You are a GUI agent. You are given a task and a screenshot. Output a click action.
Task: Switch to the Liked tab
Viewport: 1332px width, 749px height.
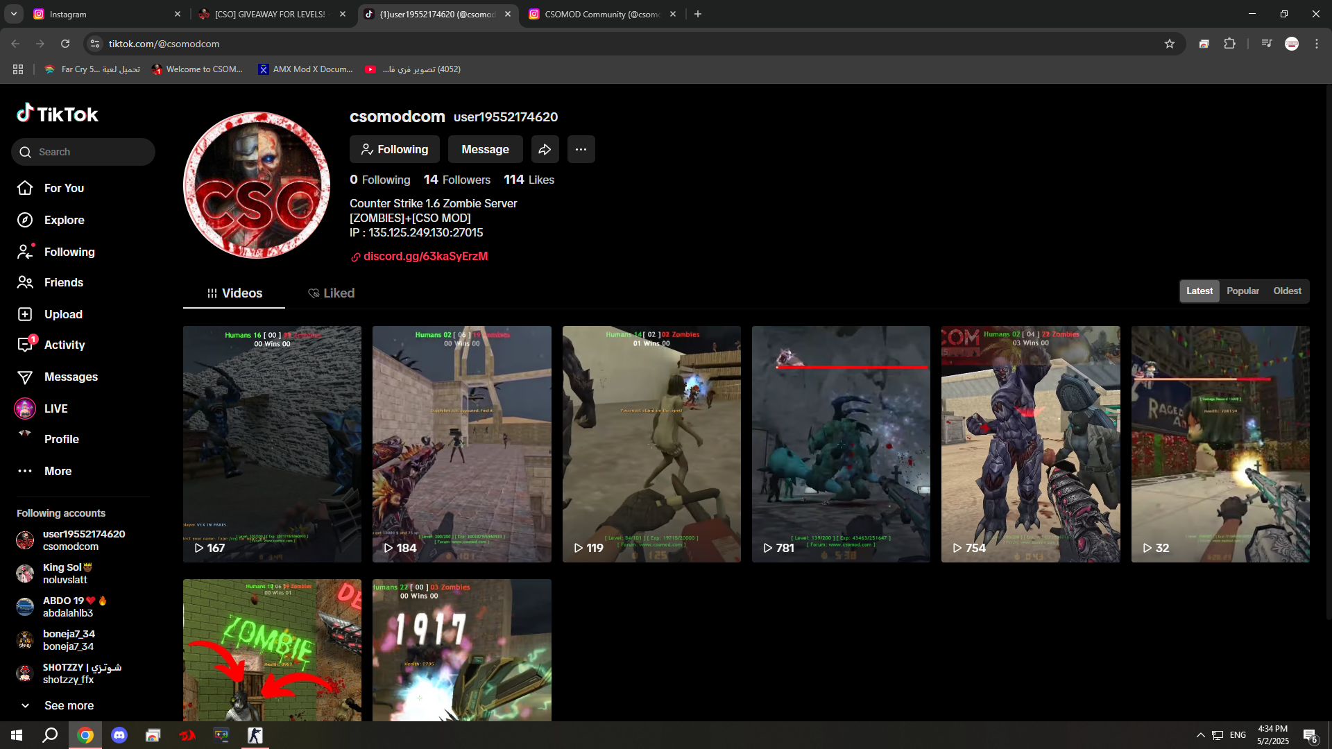click(331, 293)
